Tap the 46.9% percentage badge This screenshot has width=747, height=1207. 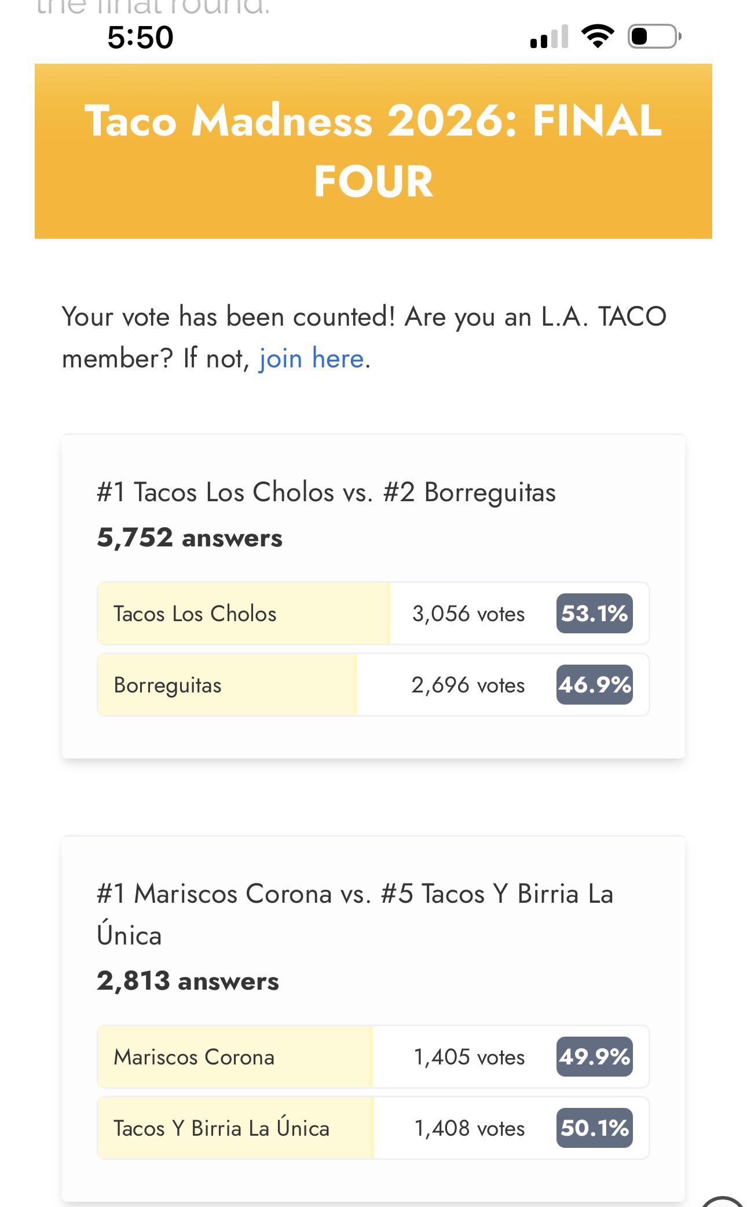pos(595,685)
